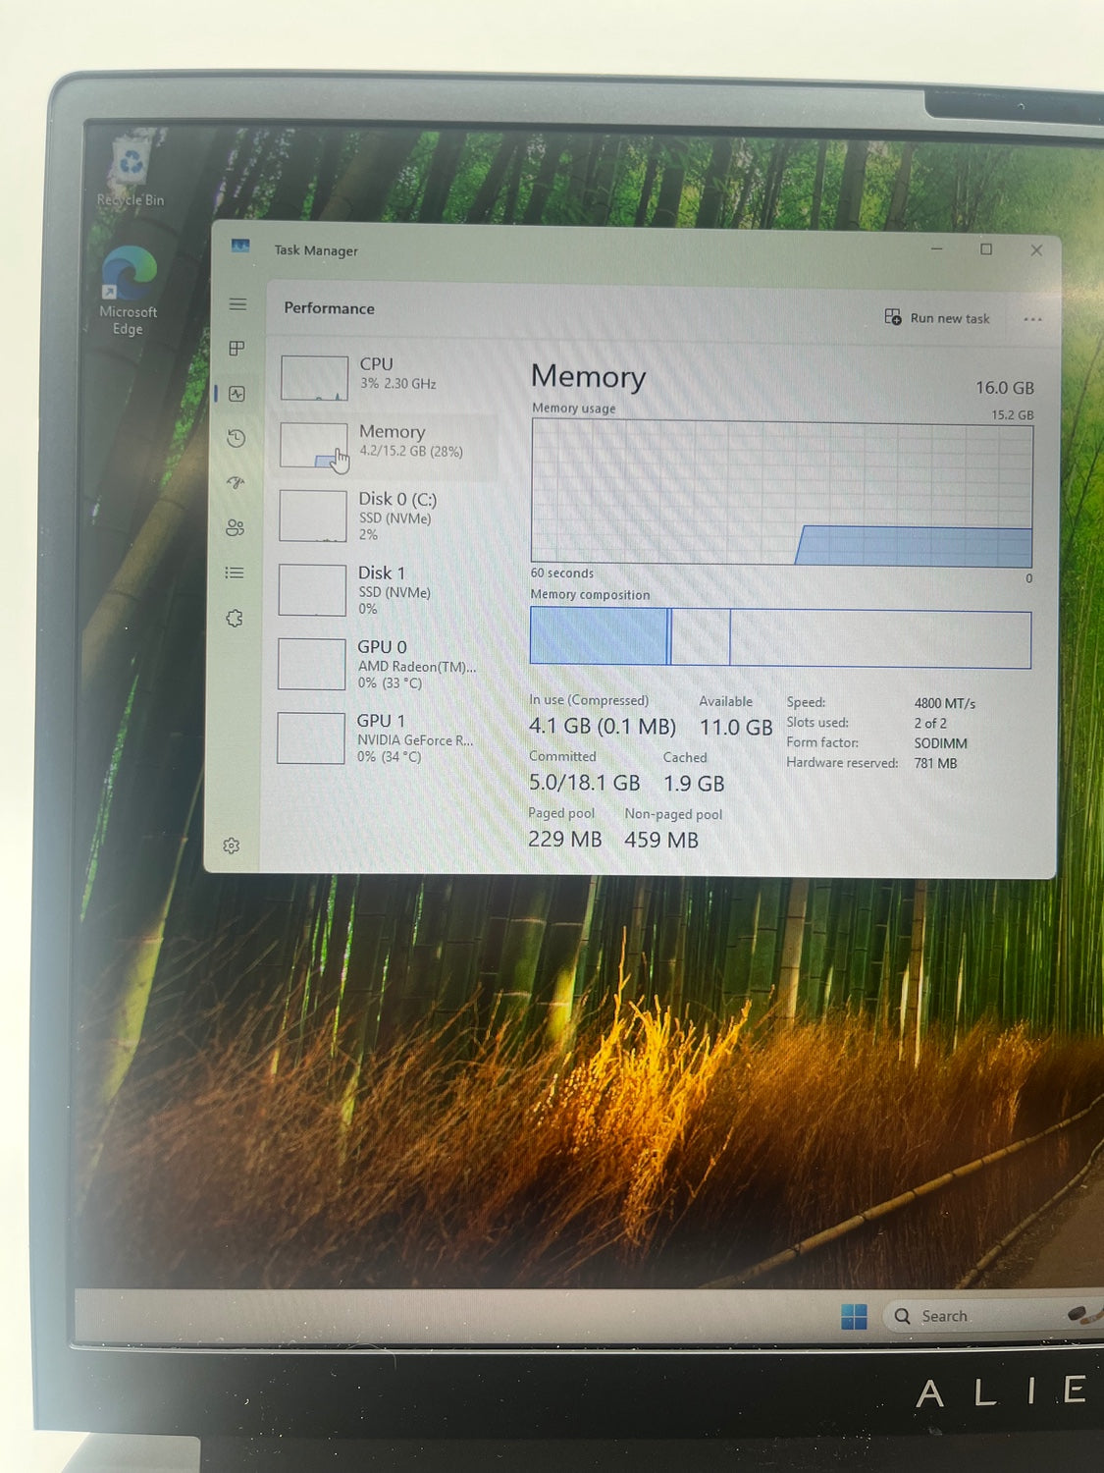Open the Startup apps icon

pos(236,483)
